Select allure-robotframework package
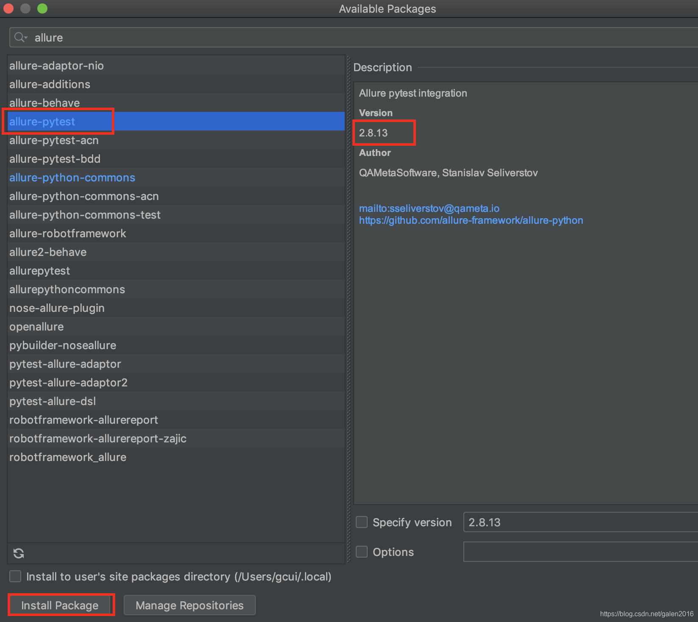This screenshot has height=622, width=698. pyautogui.click(x=176, y=233)
